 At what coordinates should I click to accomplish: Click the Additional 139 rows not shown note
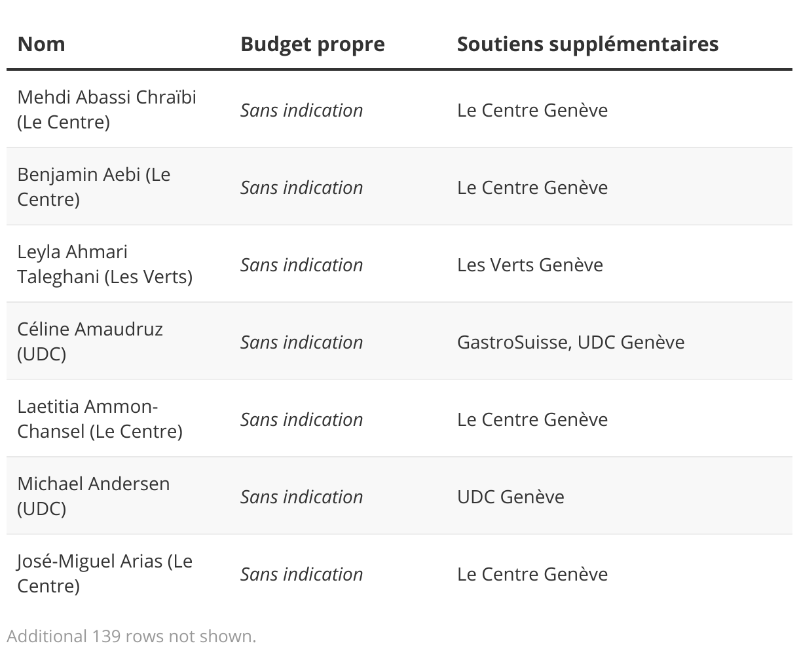point(132,636)
